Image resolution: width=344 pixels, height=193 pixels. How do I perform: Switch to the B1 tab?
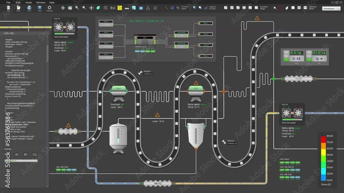[26, 155]
